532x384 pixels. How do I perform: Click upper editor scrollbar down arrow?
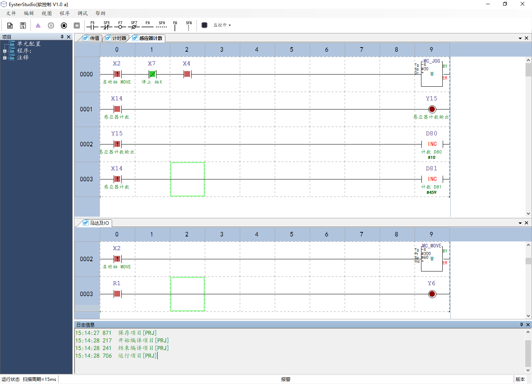(x=528, y=214)
